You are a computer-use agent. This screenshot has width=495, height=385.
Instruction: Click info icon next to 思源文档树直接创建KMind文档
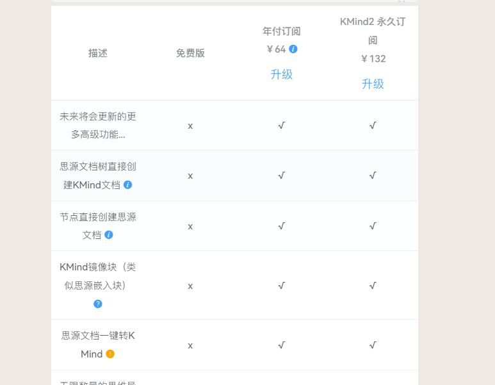coord(127,184)
